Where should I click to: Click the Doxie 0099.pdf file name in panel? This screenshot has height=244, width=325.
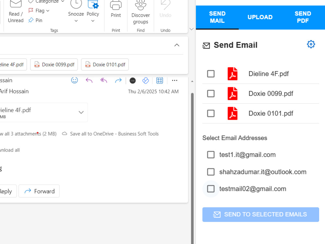271,94
